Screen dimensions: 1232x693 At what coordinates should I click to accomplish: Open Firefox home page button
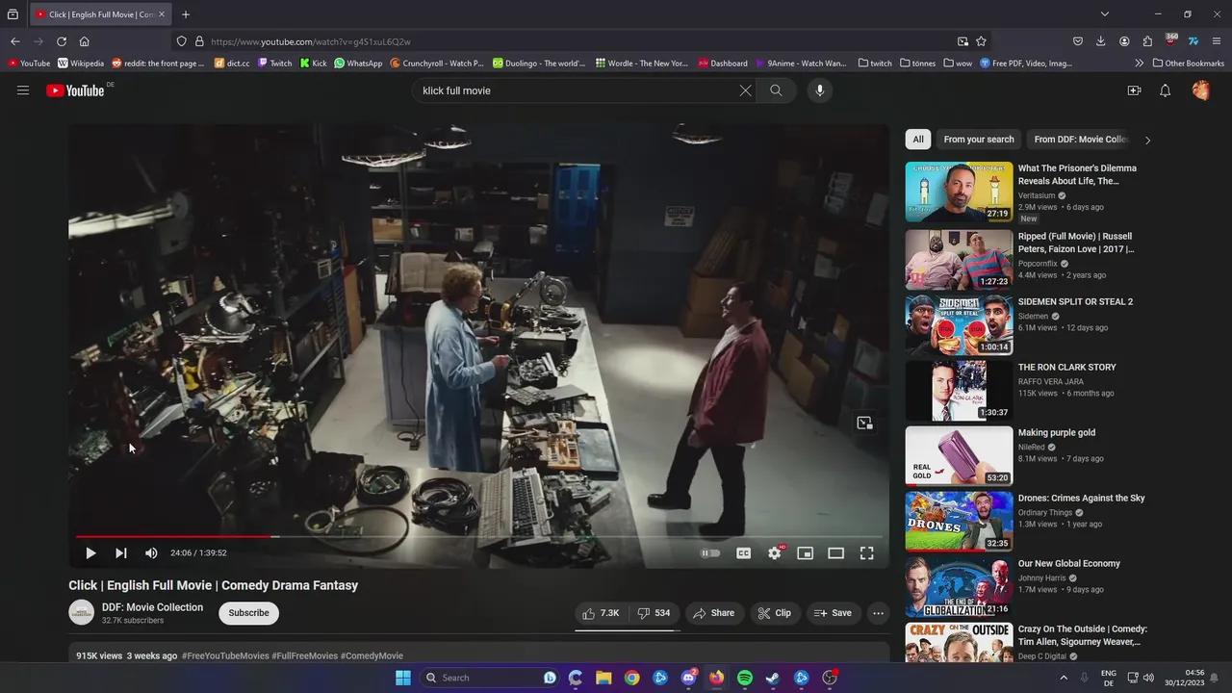pos(85,41)
